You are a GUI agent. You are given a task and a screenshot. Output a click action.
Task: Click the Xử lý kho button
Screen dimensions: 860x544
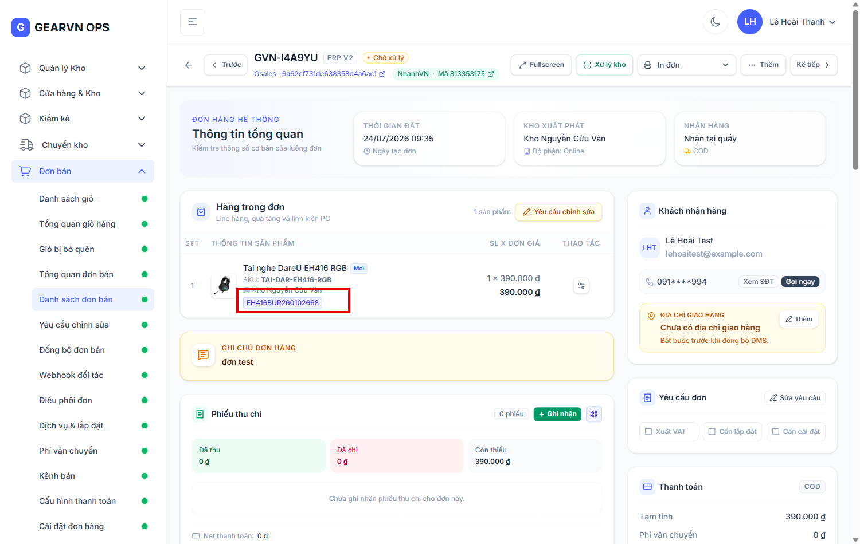604,65
